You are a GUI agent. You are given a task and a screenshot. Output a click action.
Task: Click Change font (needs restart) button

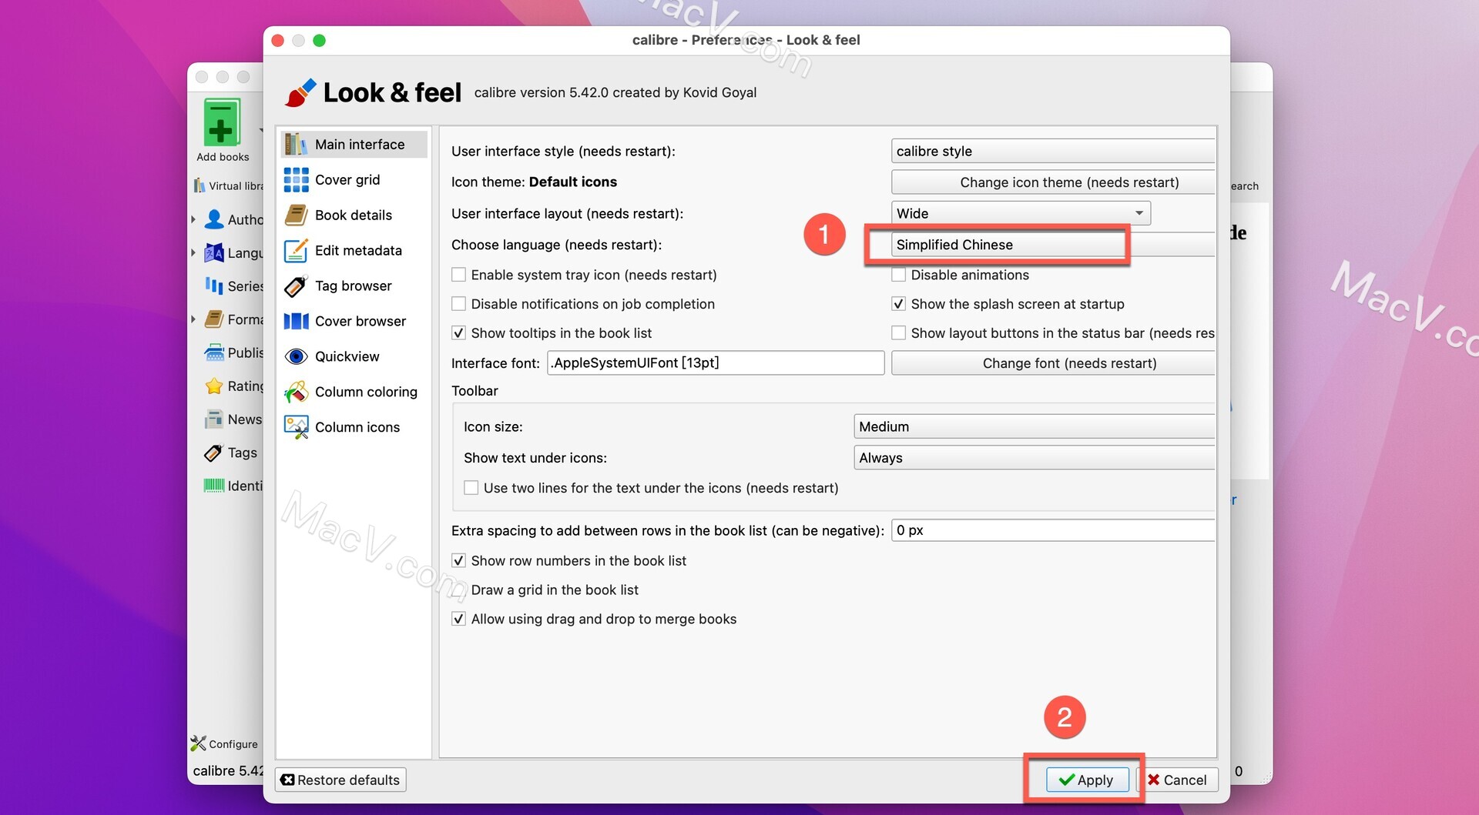tap(1053, 363)
